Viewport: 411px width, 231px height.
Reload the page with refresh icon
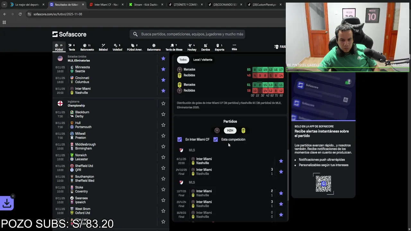(x=20, y=14)
